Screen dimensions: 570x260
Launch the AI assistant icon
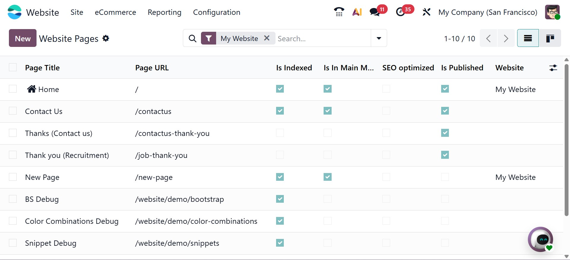(x=357, y=12)
